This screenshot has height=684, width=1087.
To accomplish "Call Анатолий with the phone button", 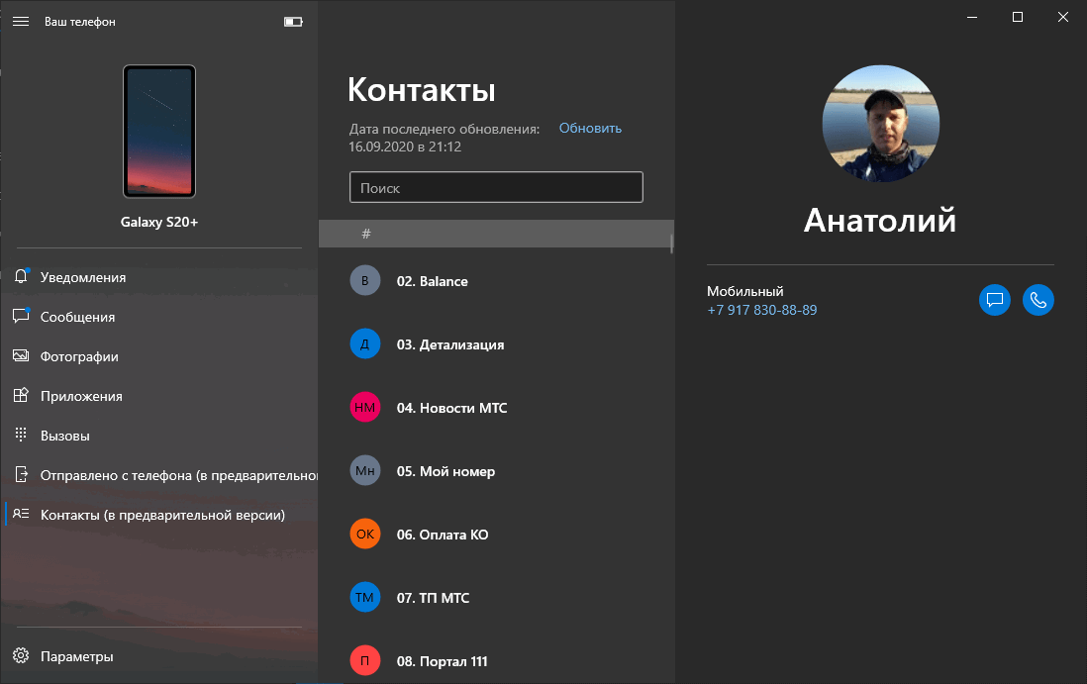I will pyautogui.click(x=1038, y=300).
